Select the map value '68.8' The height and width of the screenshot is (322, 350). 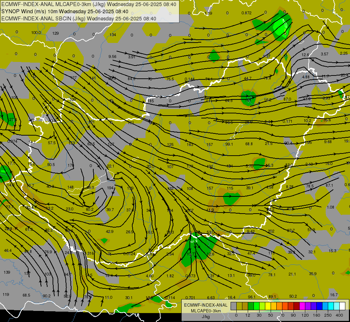[x=249, y=144]
